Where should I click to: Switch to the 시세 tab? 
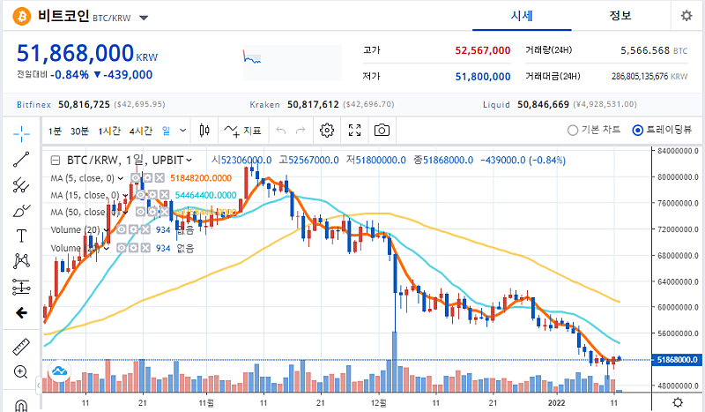point(522,16)
